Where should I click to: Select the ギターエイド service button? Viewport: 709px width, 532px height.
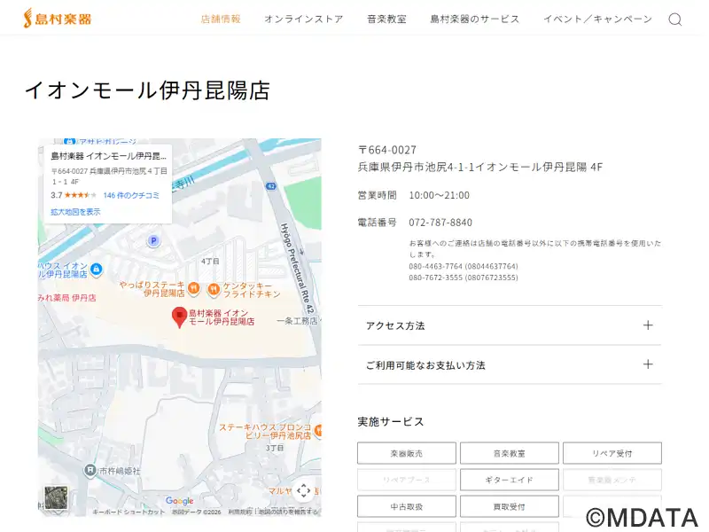pyautogui.click(x=509, y=480)
